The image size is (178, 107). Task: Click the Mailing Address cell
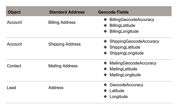[63, 66]
